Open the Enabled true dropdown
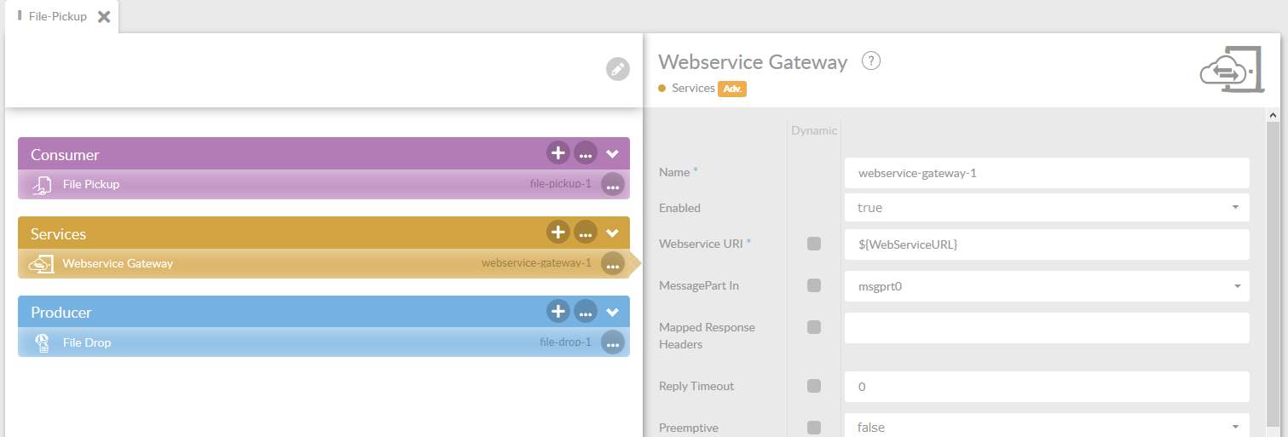Screen dimensions: 1288x437 [1046, 207]
